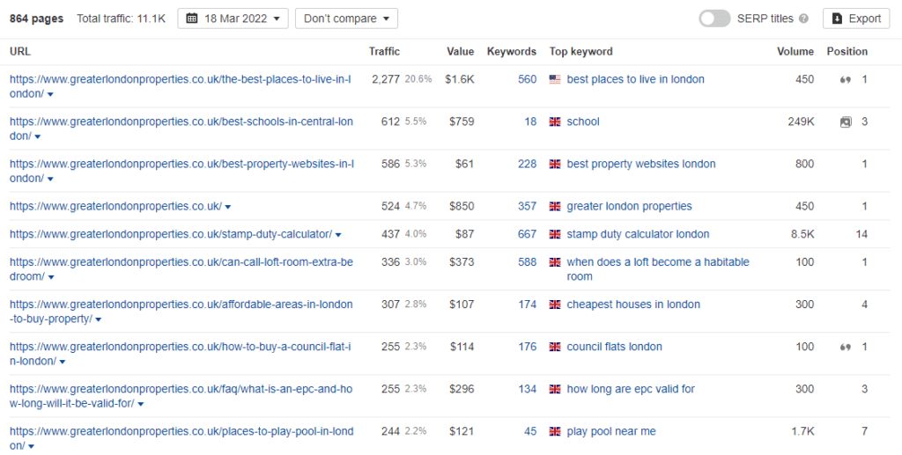Expand dropdown arrow for how-to-buy-a-council-flat URL

(x=63, y=363)
